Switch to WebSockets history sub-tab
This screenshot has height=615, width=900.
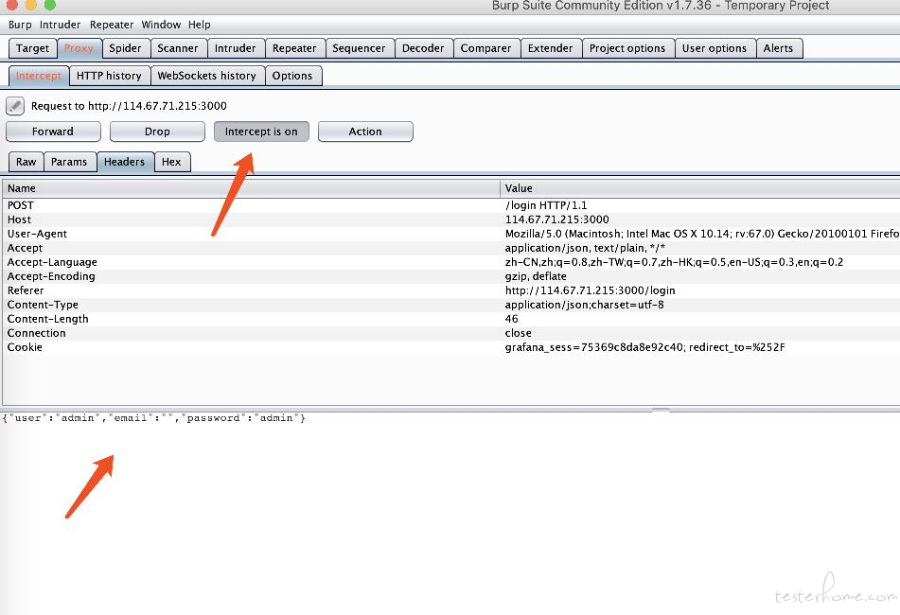[207, 76]
